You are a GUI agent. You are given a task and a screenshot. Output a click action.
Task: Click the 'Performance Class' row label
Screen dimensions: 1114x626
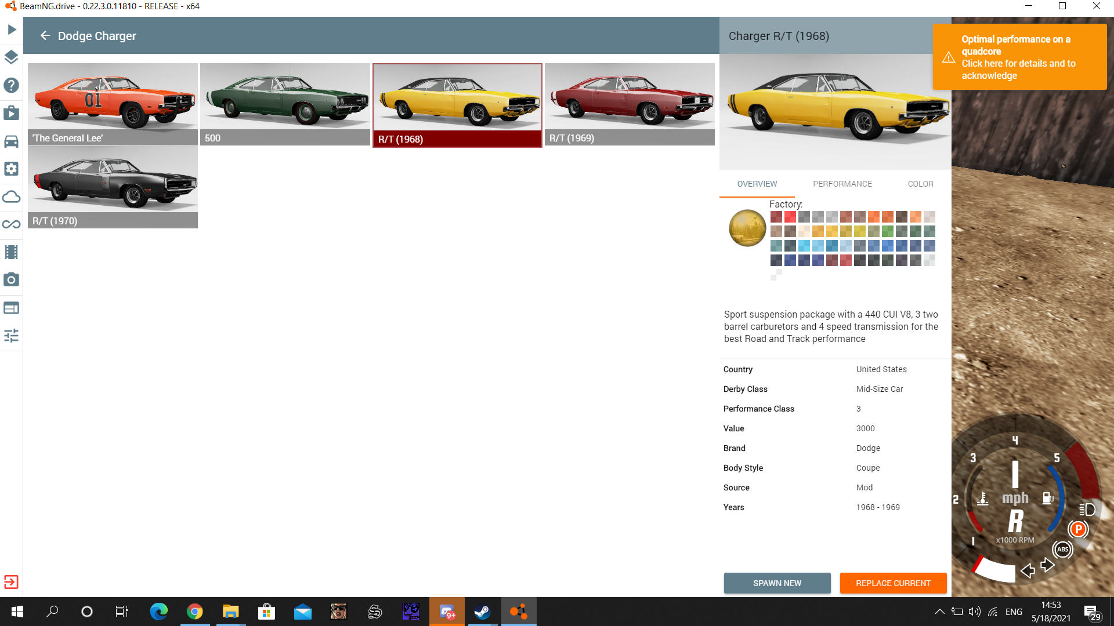pos(759,409)
